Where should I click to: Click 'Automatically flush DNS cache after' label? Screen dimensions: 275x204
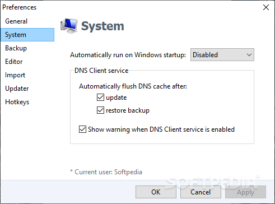pyautogui.click(x=133, y=86)
